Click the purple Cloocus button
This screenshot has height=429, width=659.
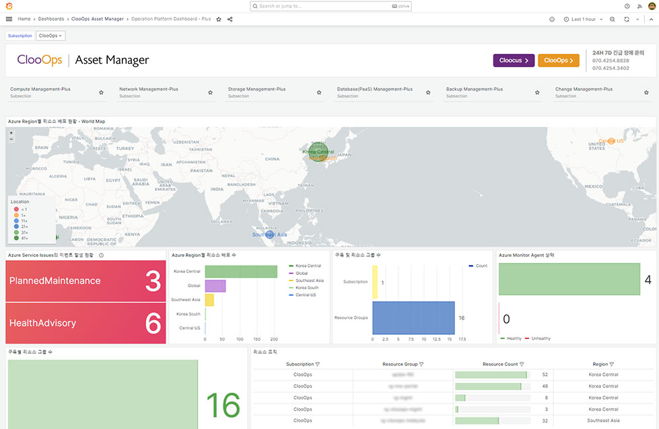[514, 61]
